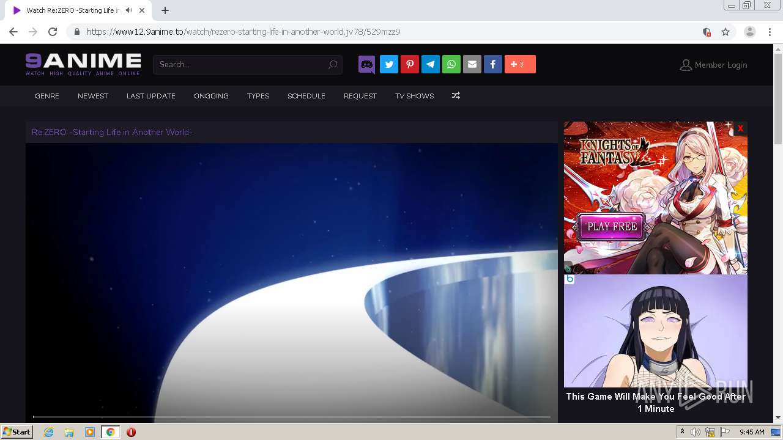Open the REQUEST page
783x440 pixels.
point(360,96)
